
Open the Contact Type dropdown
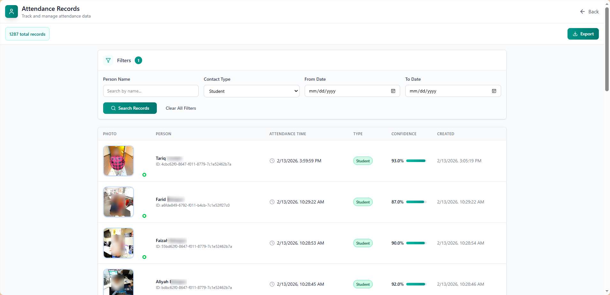coord(251,91)
